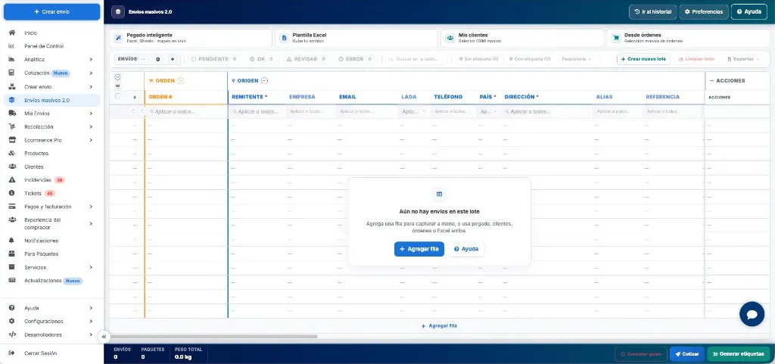Open the live chat bubble icon
The width and height of the screenshot is (775, 364).
coord(752,314)
